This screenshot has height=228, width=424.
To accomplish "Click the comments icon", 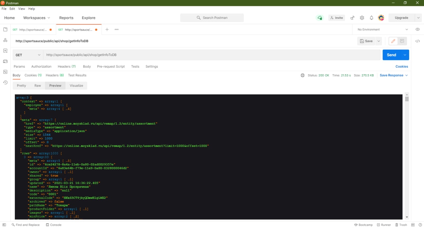I will pyautogui.click(x=402, y=41).
